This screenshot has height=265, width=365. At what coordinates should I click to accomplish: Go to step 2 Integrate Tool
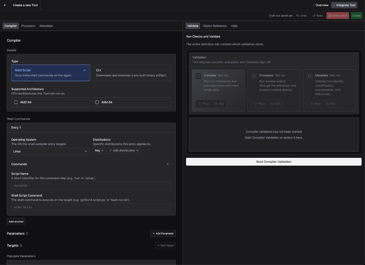coord(344,5)
